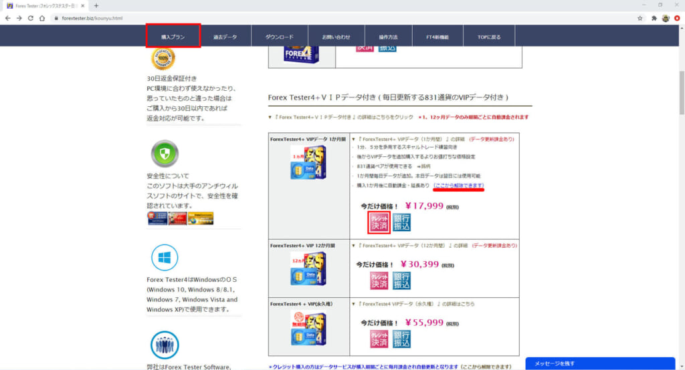
Task: Go to the ダウンロード page
Action: [280, 37]
